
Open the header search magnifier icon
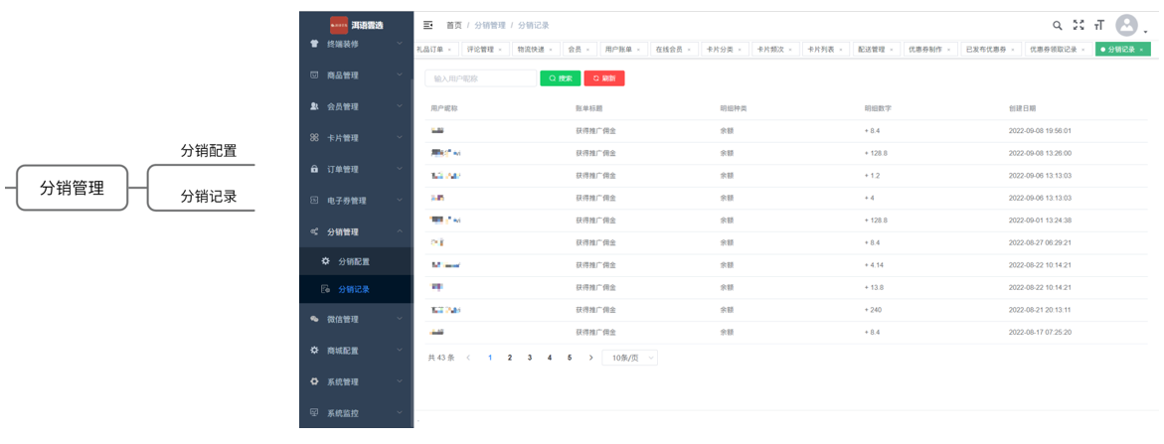click(x=1057, y=25)
